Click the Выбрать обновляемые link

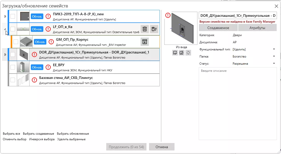pos(73,134)
